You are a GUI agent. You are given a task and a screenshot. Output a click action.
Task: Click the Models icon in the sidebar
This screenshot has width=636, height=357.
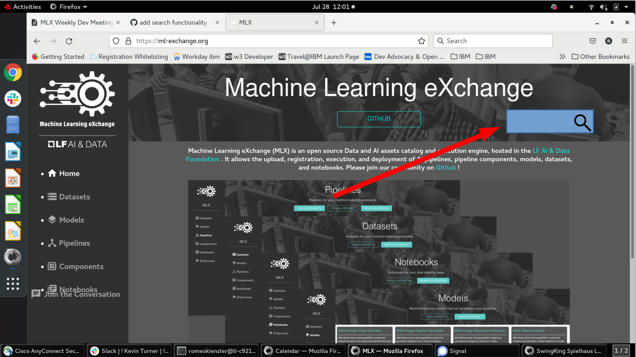pos(52,220)
